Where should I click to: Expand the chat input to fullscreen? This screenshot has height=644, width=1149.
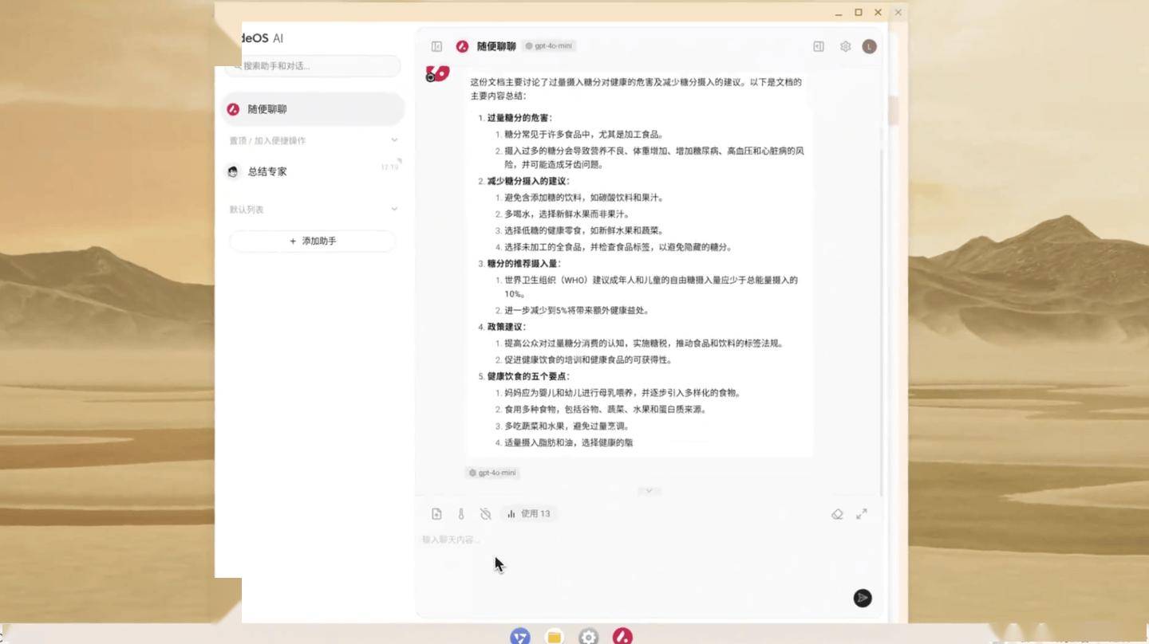(x=862, y=514)
